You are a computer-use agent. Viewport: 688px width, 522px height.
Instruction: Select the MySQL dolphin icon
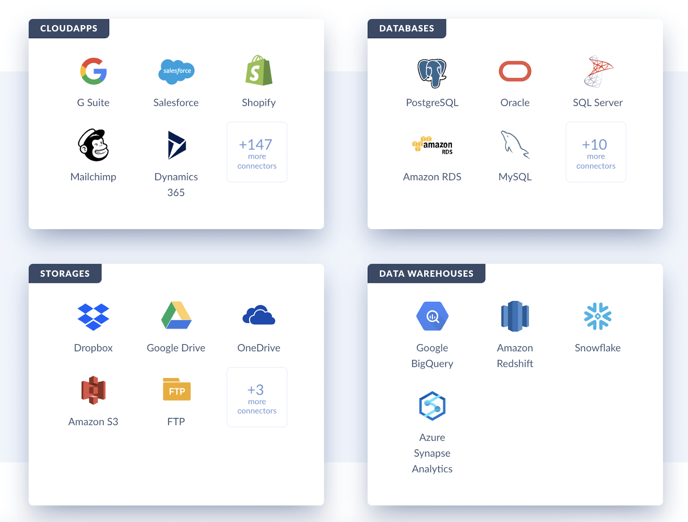click(x=514, y=145)
